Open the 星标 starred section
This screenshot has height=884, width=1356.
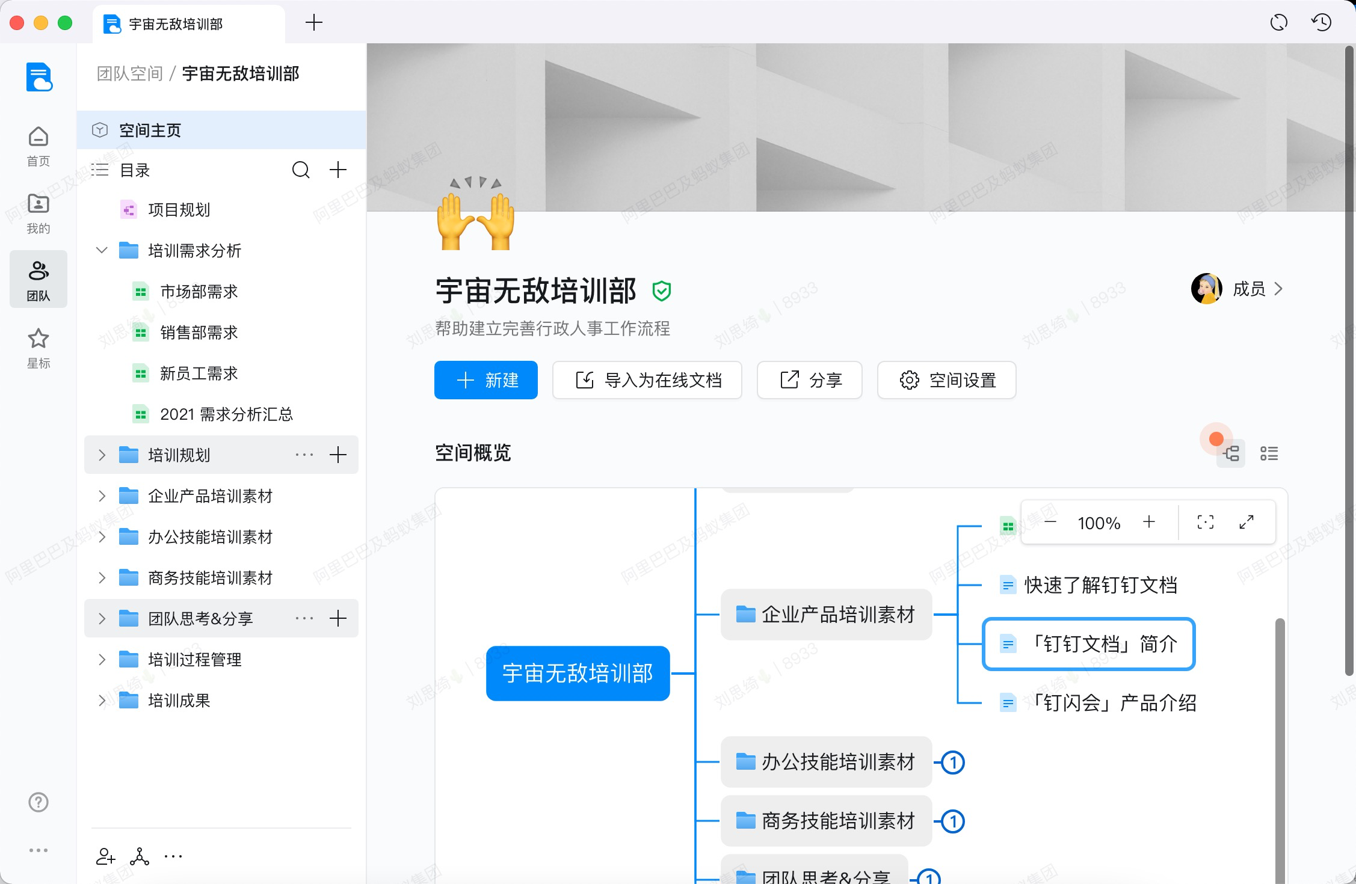[x=38, y=346]
